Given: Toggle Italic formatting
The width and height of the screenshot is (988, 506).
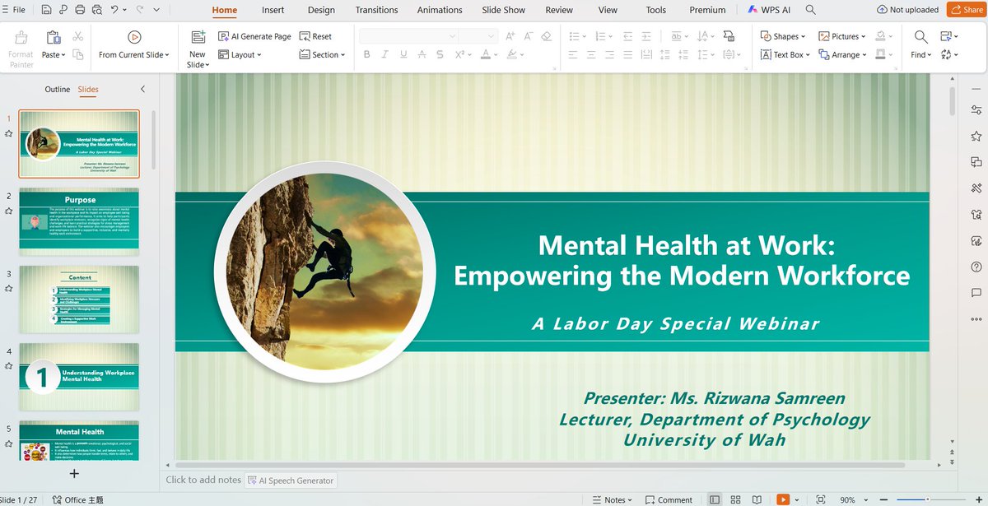Looking at the screenshot, I should coord(384,54).
